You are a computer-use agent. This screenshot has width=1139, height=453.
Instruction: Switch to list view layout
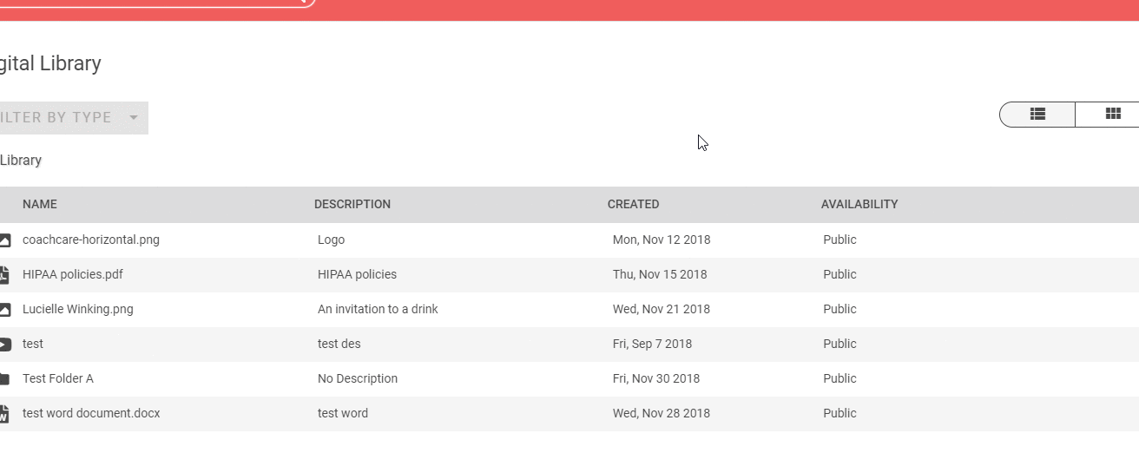pos(1037,114)
